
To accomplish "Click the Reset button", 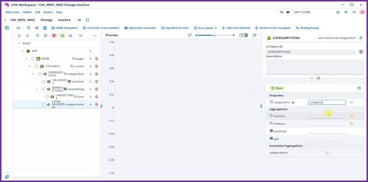I will [x=277, y=88].
